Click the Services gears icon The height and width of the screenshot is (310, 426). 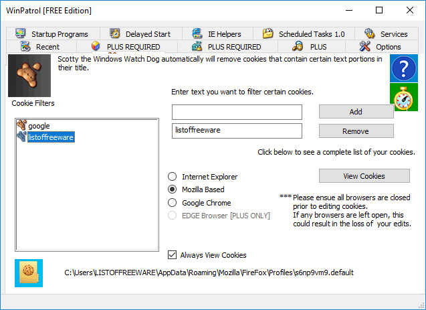click(369, 33)
